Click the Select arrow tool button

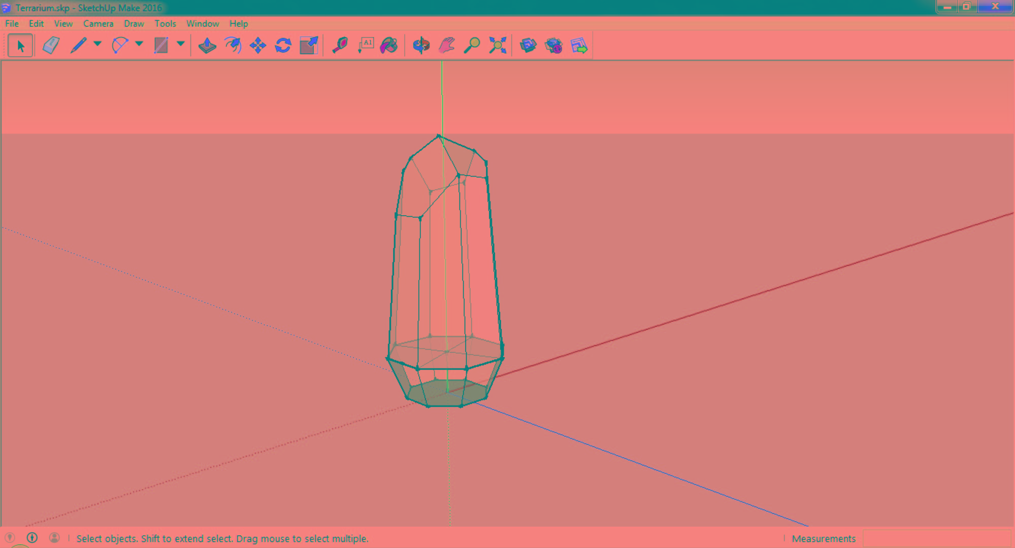pyautogui.click(x=20, y=46)
